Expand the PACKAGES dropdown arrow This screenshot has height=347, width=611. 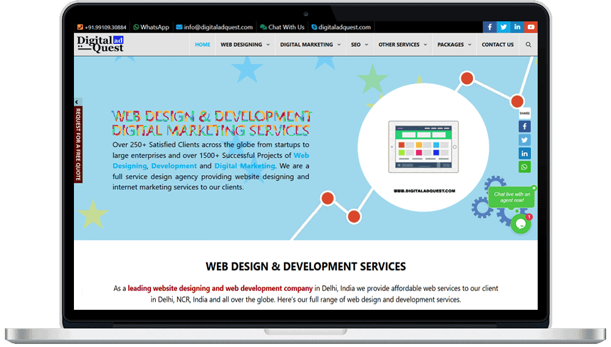[x=469, y=45]
